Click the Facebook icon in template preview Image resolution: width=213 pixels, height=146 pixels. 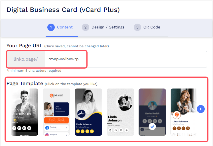click(47, 128)
